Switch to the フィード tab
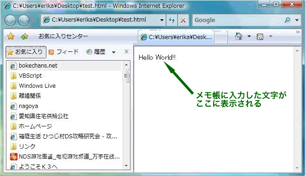Image resolution: width=305 pixels, height=176 pixels. coord(63,52)
